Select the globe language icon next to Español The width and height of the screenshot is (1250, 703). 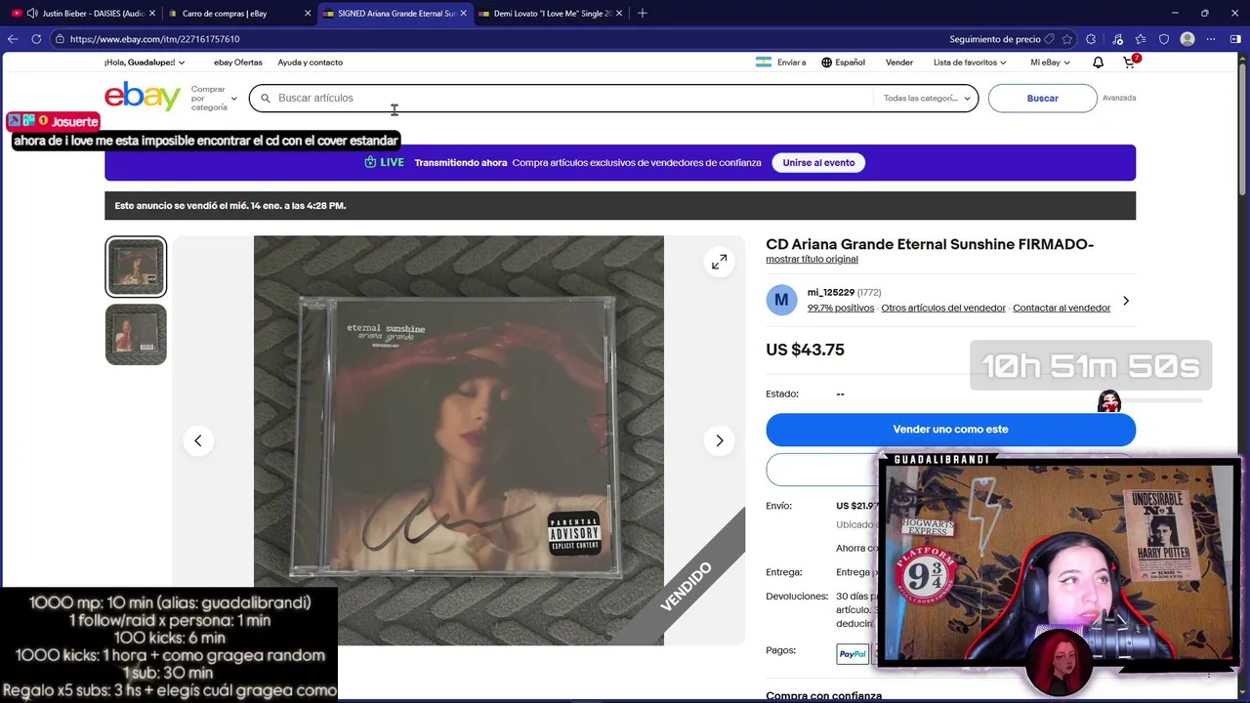[x=826, y=62]
